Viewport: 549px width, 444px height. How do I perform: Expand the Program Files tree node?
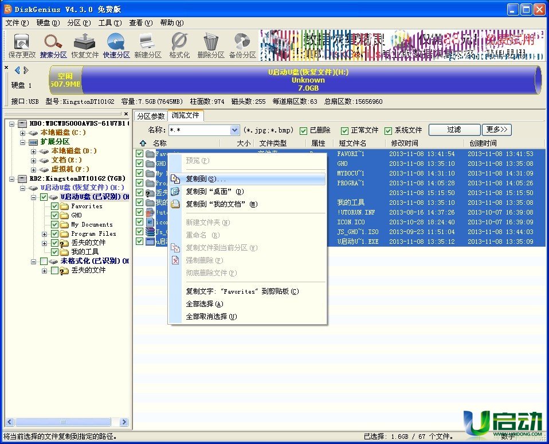click(x=45, y=234)
